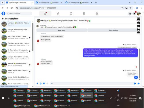Screen dimensions: 144x108
Task: Open the Tracey L conversation
Action: (16, 31)
